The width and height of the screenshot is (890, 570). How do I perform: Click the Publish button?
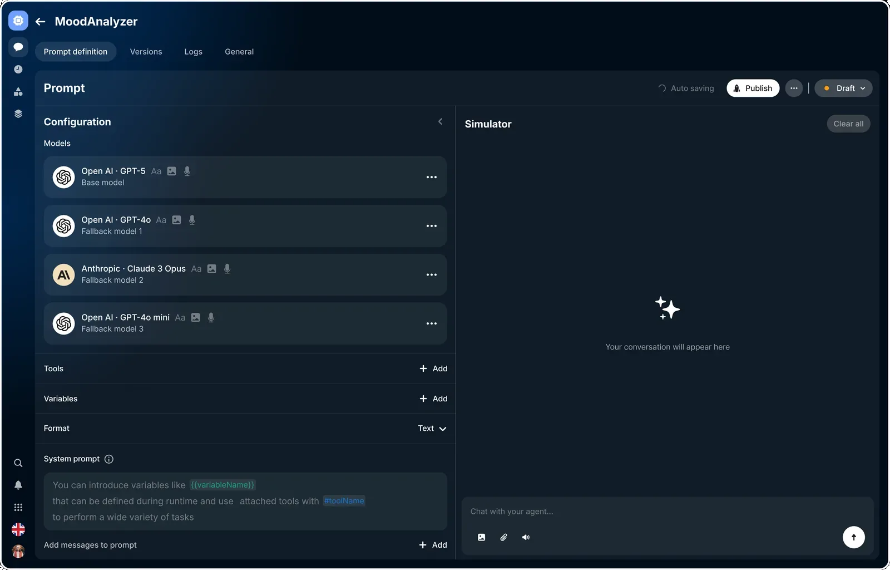click(x=753, y=88)
